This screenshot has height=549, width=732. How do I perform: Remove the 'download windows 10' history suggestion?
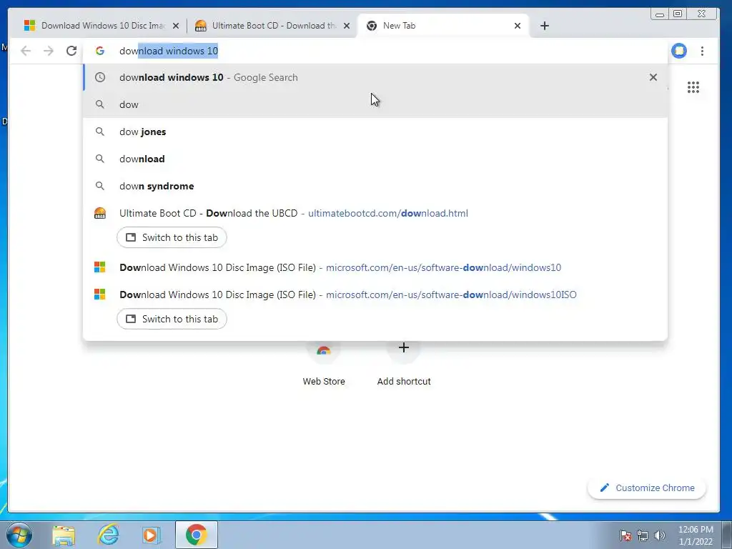point(653,77)
